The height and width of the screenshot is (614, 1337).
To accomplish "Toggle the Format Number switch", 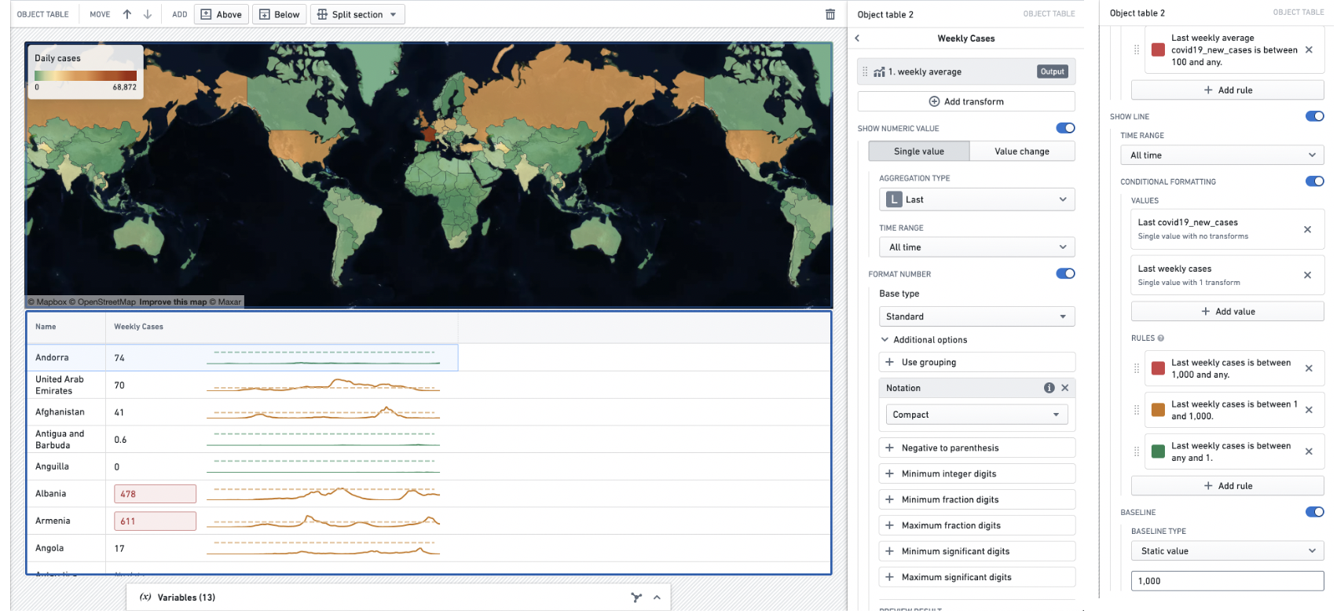I will (x=1065, y=273).
